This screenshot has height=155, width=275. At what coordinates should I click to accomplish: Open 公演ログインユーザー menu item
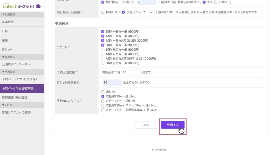(x=16, y=64)
